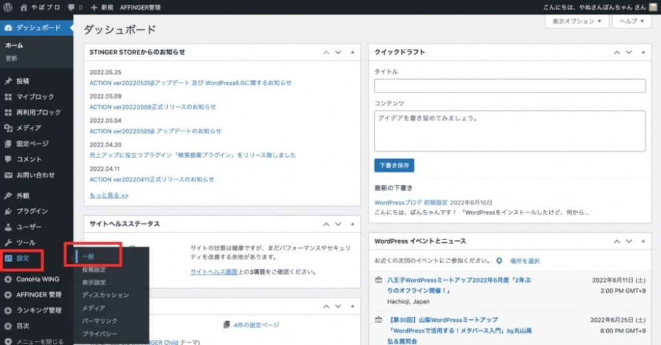
Task: Click the ツール wrench icon
Action: [x=8, y=242]
